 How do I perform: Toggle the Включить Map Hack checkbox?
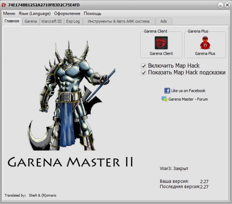point(143,66)
